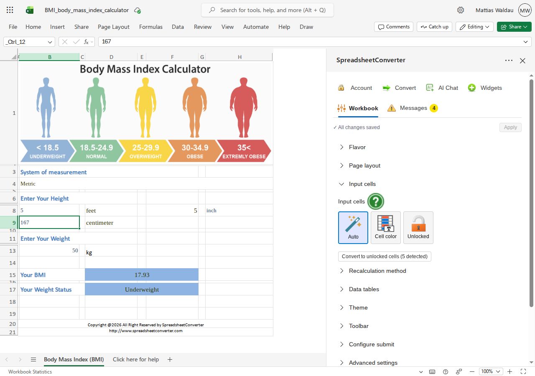Click the green question mark help icon

(x=375, y=201)
